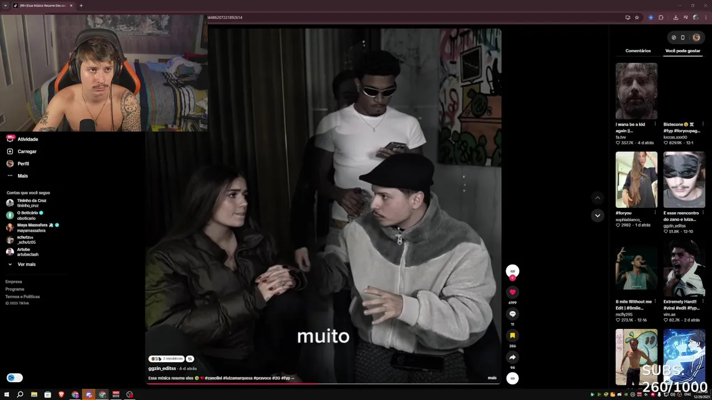
Task: Expand caption with mais link
Action: pyautogui.click(x=492, y=378)
